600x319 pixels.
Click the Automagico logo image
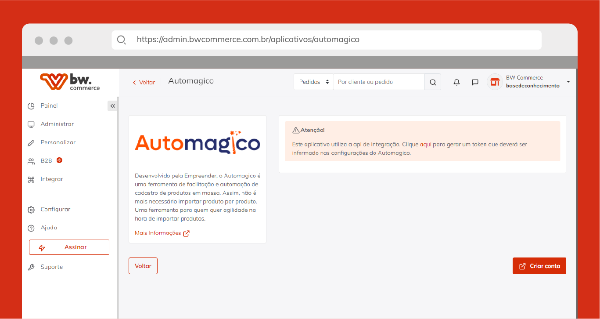point(198,142)
